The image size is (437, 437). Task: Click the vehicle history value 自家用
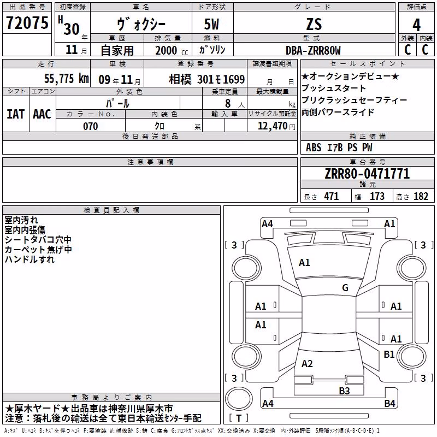click(x=117, y=50)
